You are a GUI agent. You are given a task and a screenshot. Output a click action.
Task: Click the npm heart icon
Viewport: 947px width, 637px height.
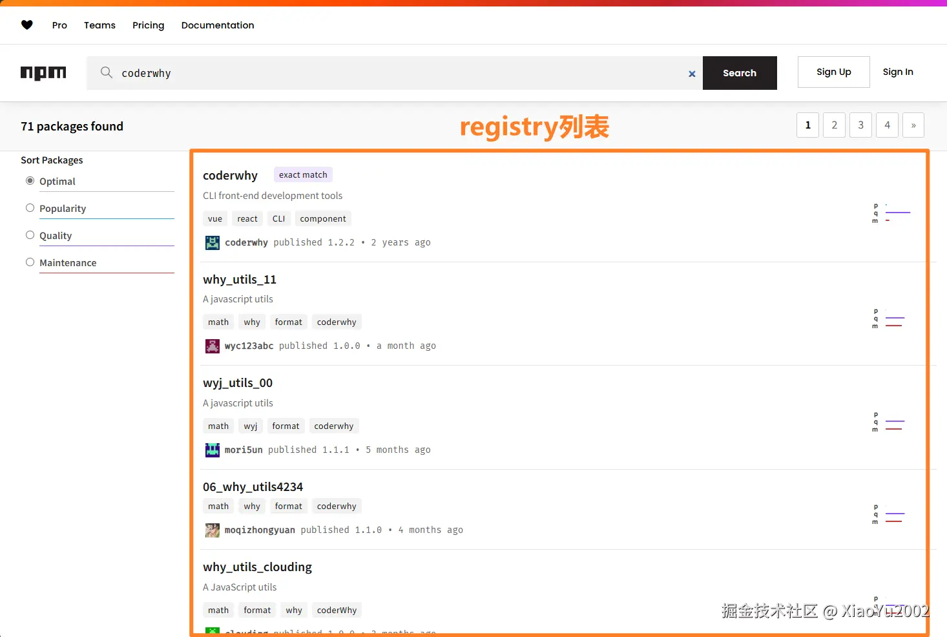[27, 25]
